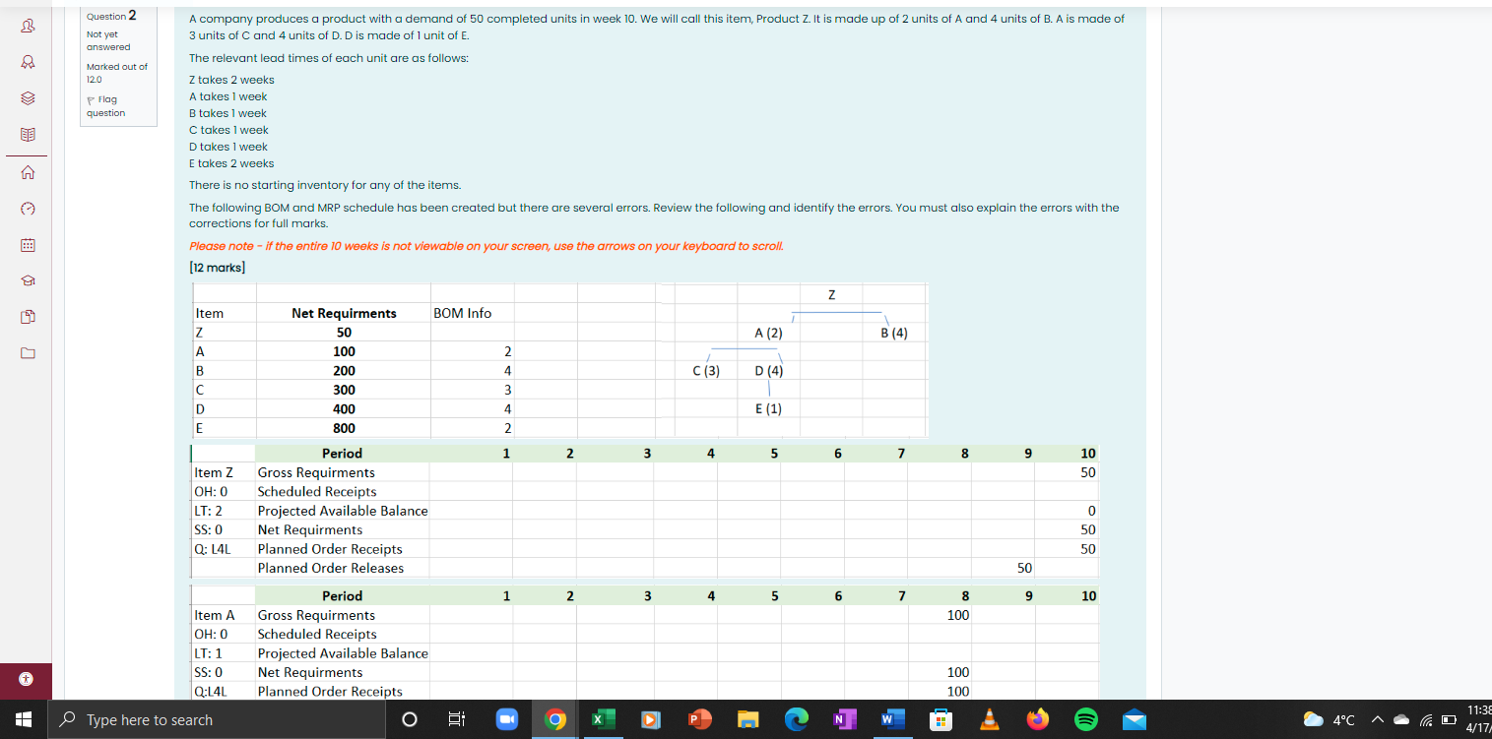Click Item Z Scheduled Receipts row label
The height and width of the screenshot is (739, 1492).
[x=317, y=491]
